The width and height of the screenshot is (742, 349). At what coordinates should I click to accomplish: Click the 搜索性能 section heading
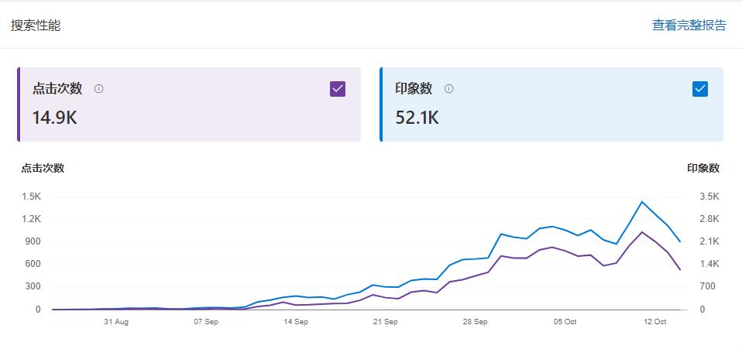tap(36, 26)
